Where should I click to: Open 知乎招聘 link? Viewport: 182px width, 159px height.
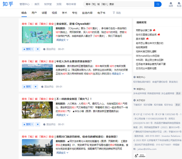click(148, 105)
